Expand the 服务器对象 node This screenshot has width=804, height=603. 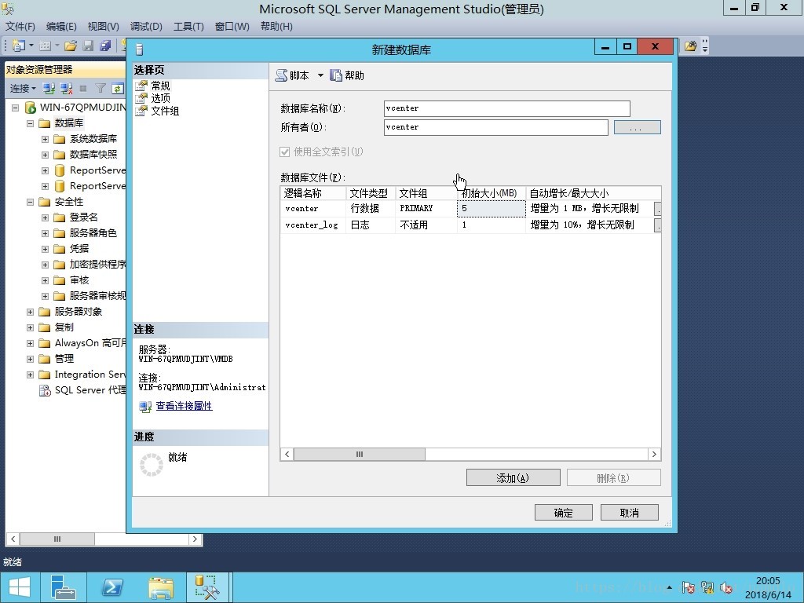click(31, 312)
